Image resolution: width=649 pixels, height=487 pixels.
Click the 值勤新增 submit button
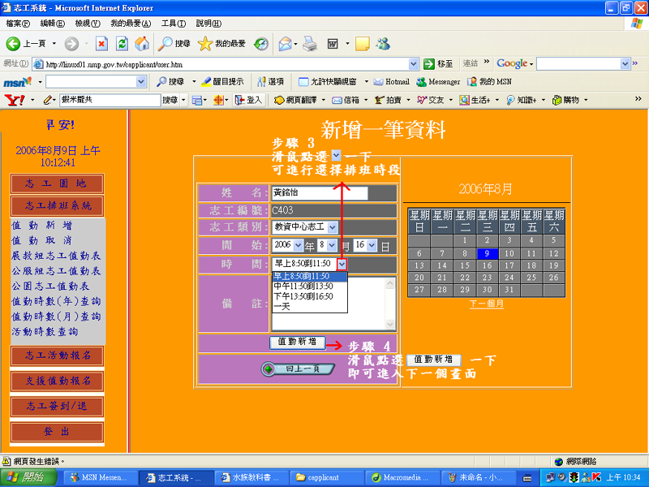pos(297,343)
